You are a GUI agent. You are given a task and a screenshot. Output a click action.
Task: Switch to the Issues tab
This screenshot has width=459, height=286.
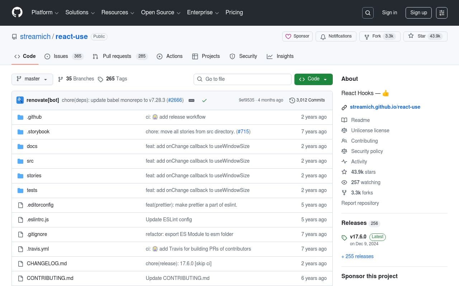pyautogui.click(x=61, y=56)
